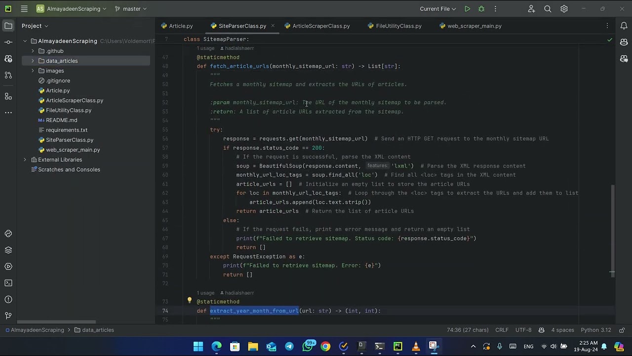Click the green inspections checkmark

[609, 40]
